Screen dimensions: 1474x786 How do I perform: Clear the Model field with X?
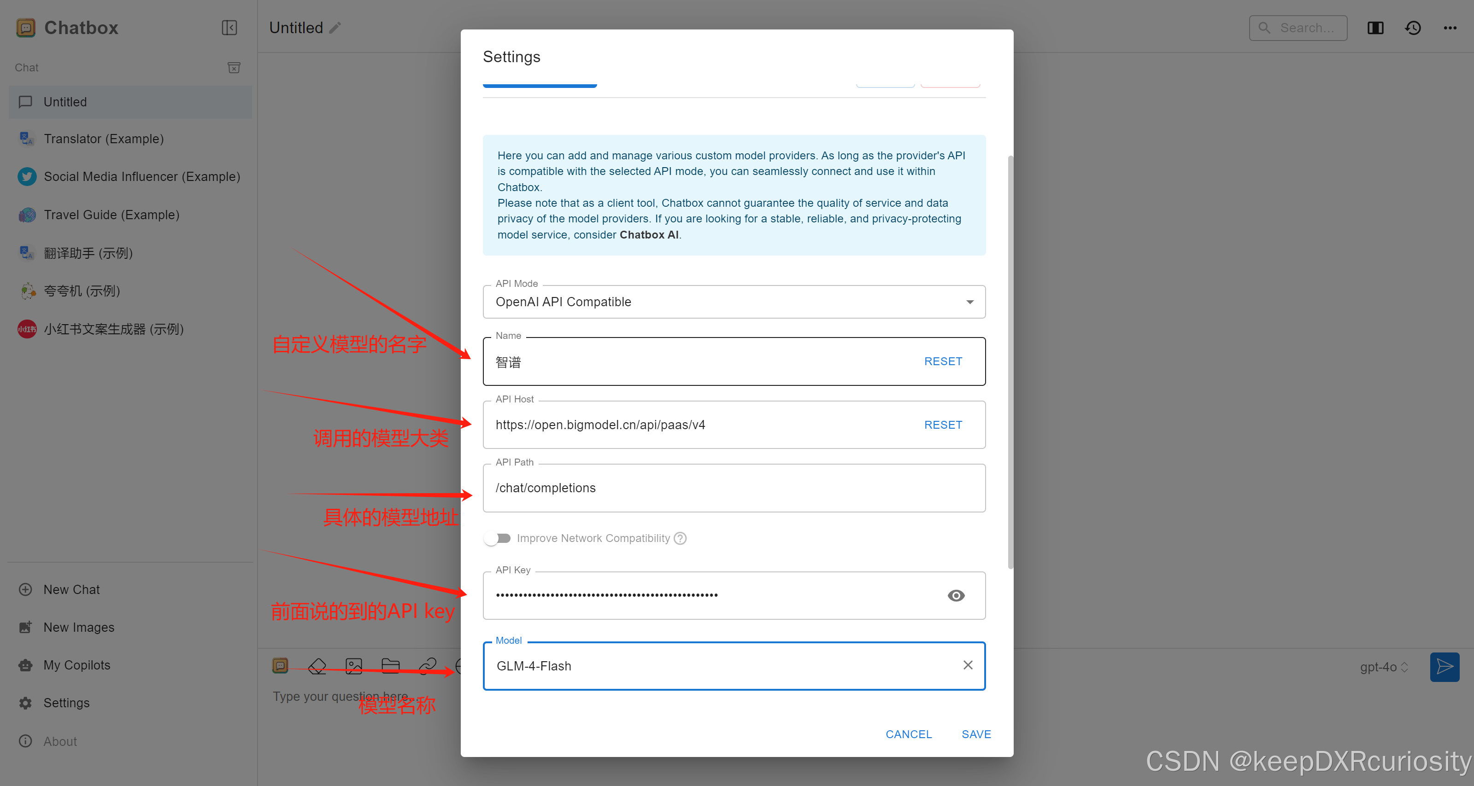click(968, 665)
